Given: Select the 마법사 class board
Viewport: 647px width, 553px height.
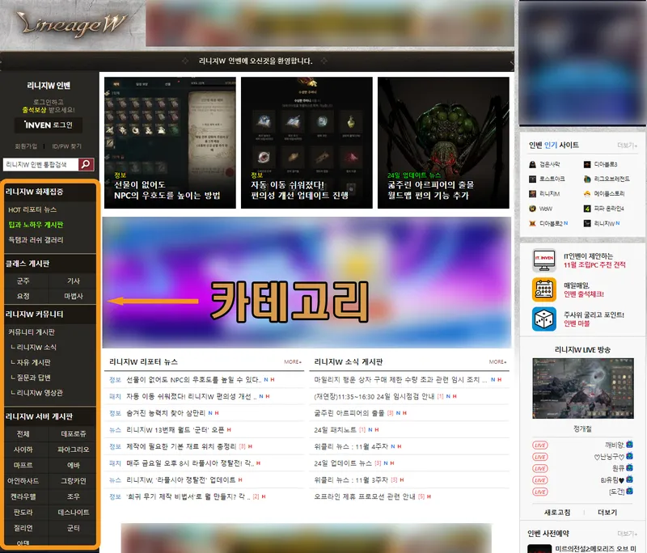Looking at the screenshot, I should [73, 296].
